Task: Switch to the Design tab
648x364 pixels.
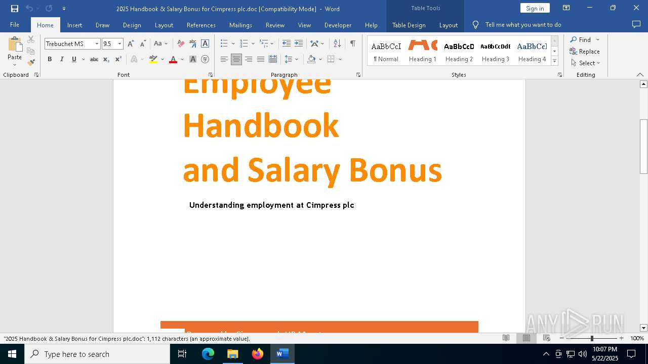Action: (x=132, y=25)
